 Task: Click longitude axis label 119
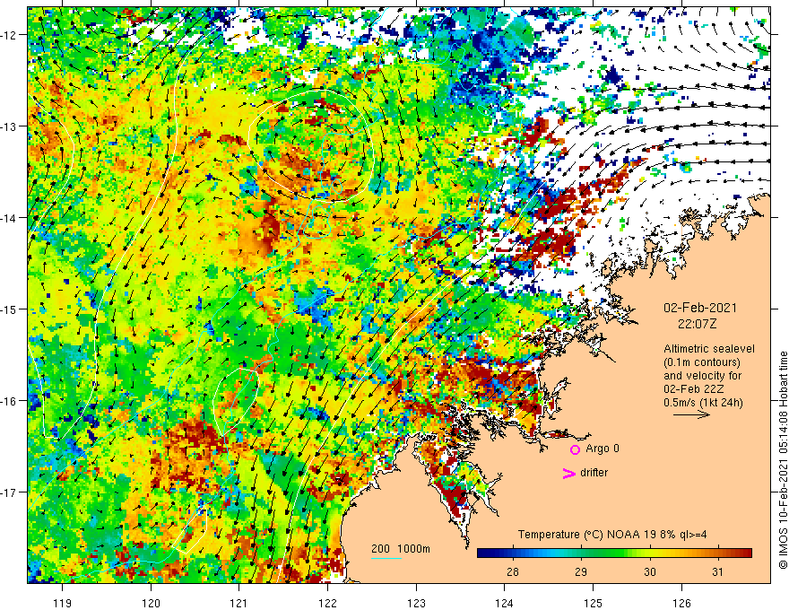pos(63,603)
